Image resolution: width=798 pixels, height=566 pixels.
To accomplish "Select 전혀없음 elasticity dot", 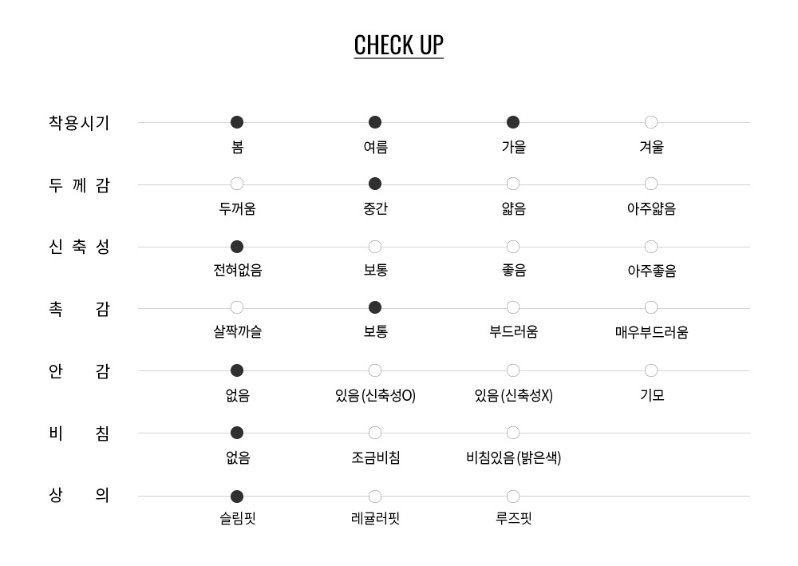I will click(x=237, y=247).
